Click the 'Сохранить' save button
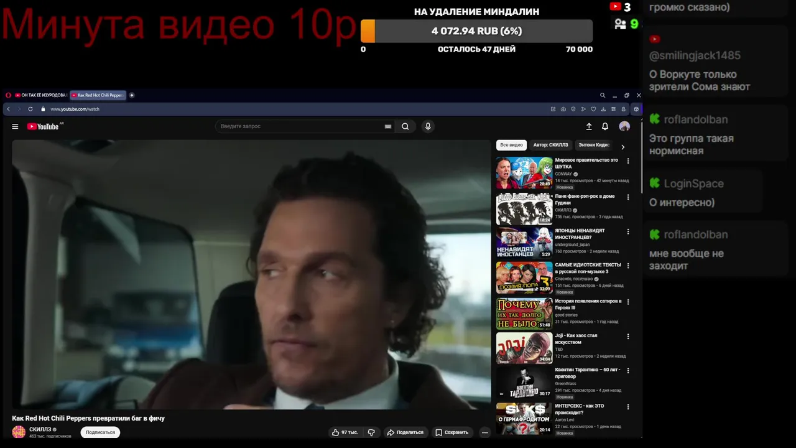 (451, 432)
